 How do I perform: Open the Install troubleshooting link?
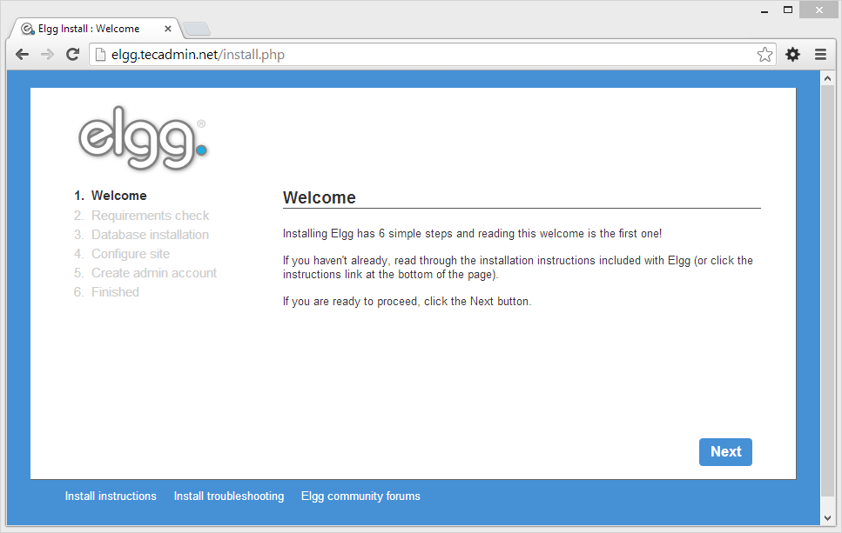[x=229, y=496]
